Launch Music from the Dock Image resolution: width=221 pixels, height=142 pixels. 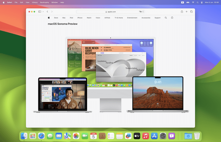pos(145,136)
